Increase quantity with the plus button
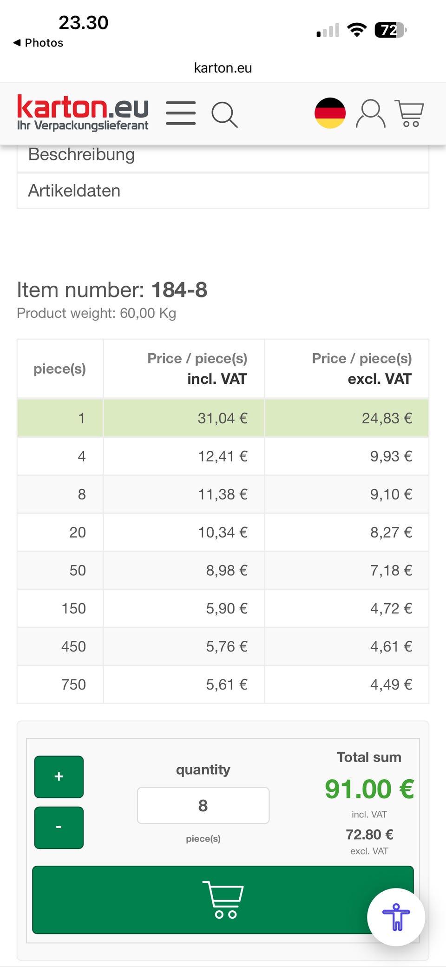This screenshot has height=967, width=446. [x=59, y=776]
